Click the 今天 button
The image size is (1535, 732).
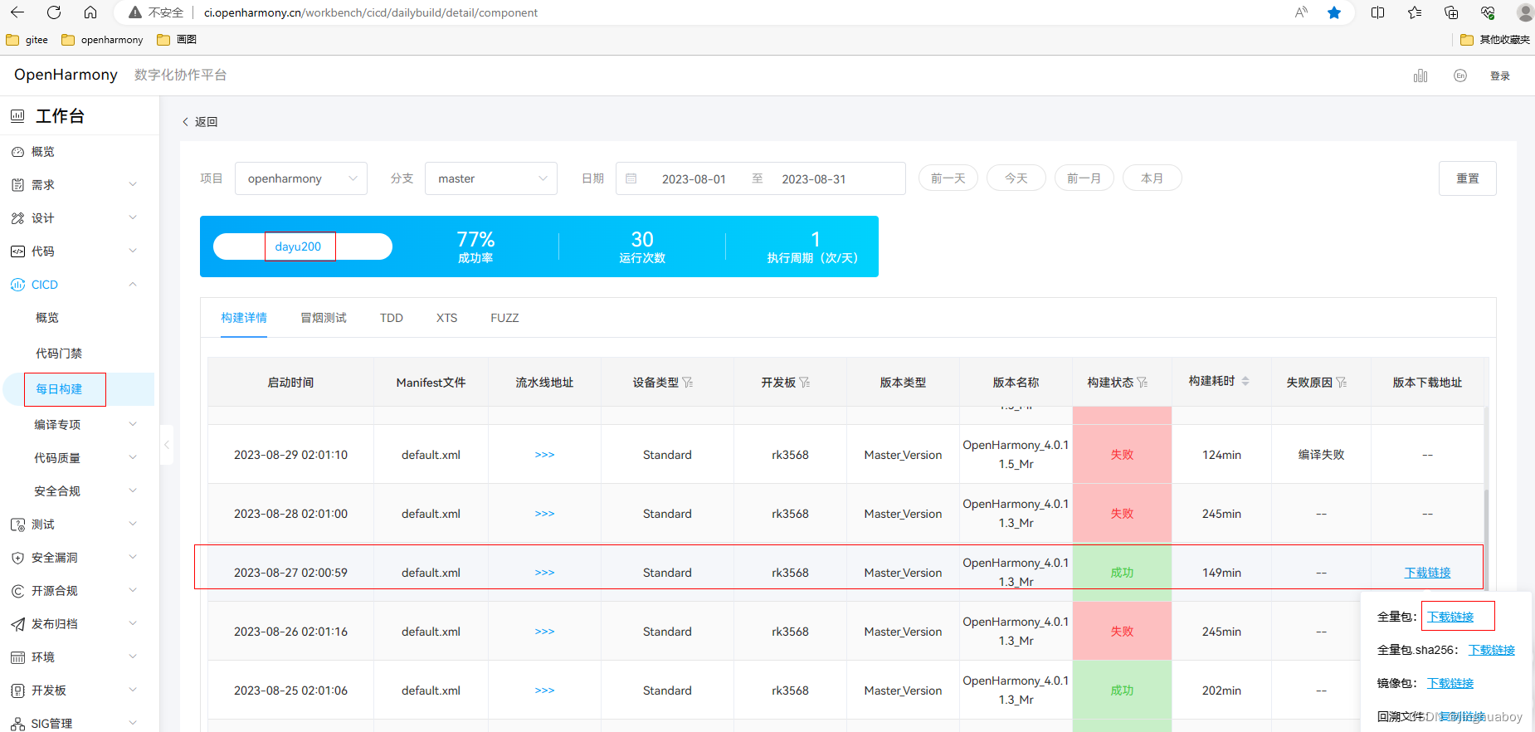(x=1016, y=178)
